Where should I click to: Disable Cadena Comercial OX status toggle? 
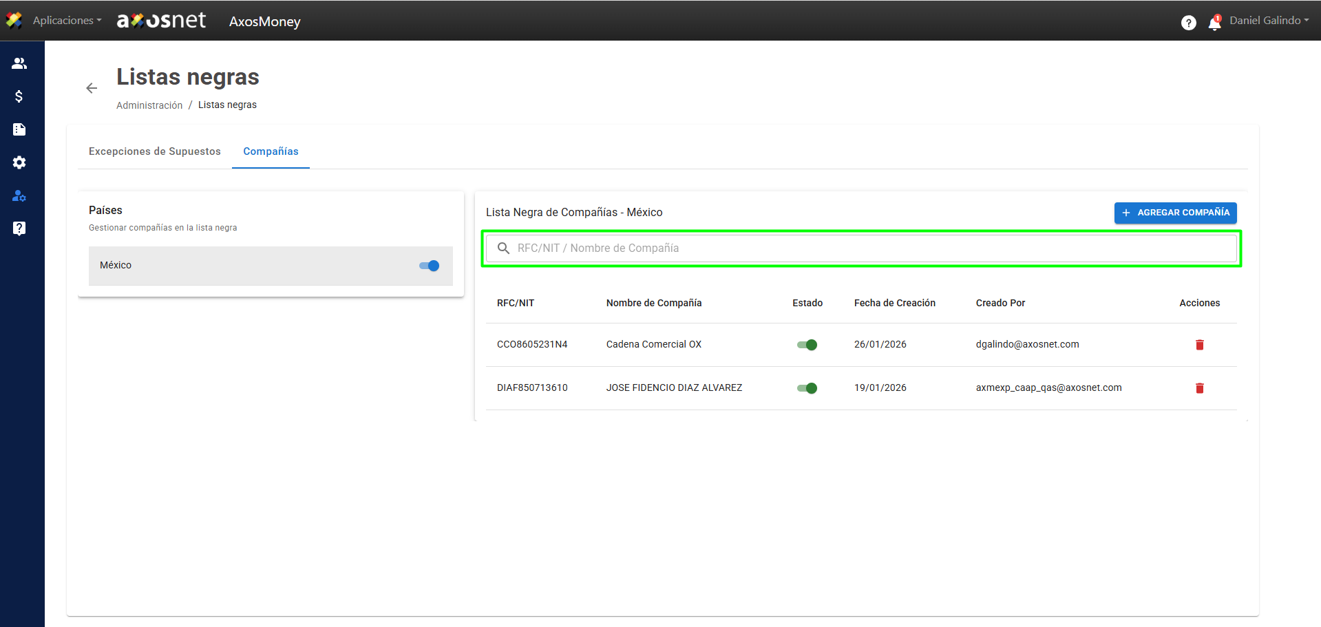807,345
